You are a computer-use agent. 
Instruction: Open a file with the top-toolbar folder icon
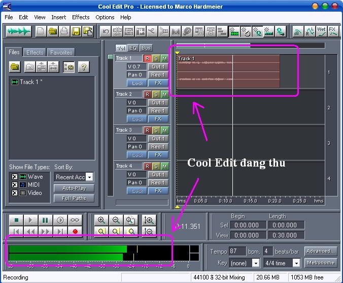tap(53, 31)
